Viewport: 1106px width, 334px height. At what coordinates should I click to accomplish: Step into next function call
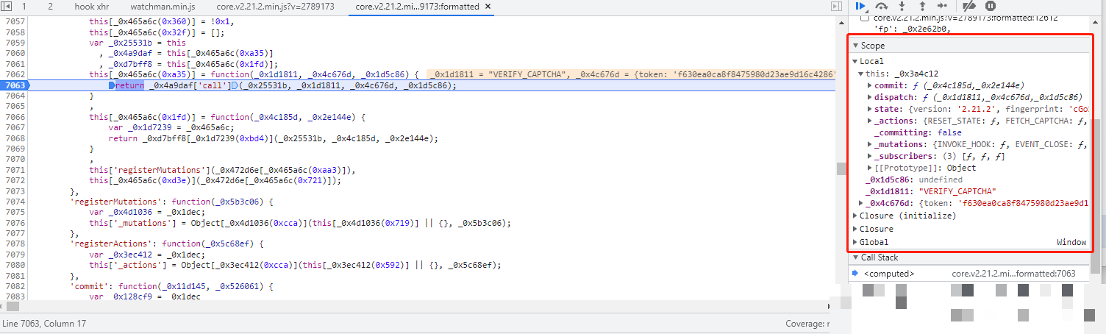coord(902,6)
